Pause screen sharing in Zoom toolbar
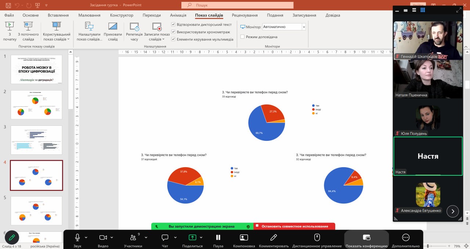The height and width of the screenshot is (249, 470). coord(218,238)
